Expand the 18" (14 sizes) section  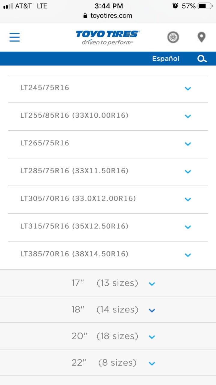pyautogui.click(x=108, y=309)
